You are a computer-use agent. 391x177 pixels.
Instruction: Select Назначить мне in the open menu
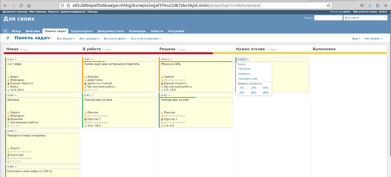pos(248,79)
